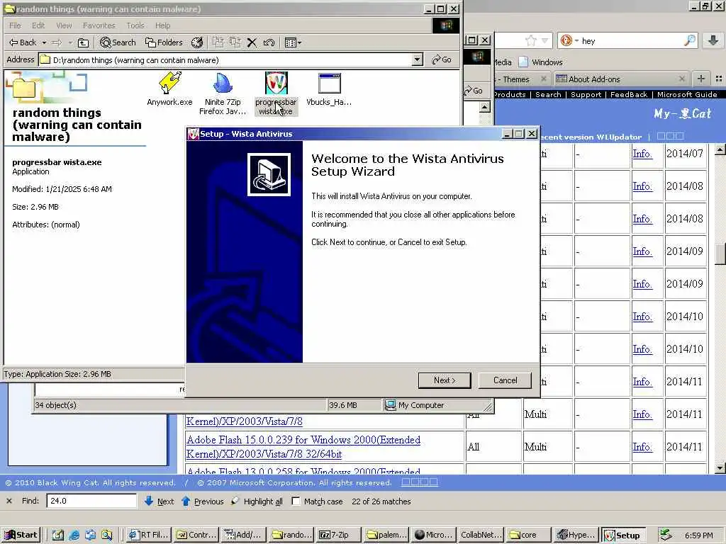726x544 pixels.
Task: Click FeedBack link on webpage header
Action: 628,94
